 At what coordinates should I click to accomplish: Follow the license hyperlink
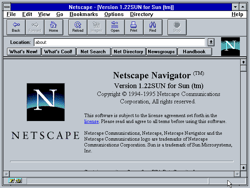click(x=91, y=121)
